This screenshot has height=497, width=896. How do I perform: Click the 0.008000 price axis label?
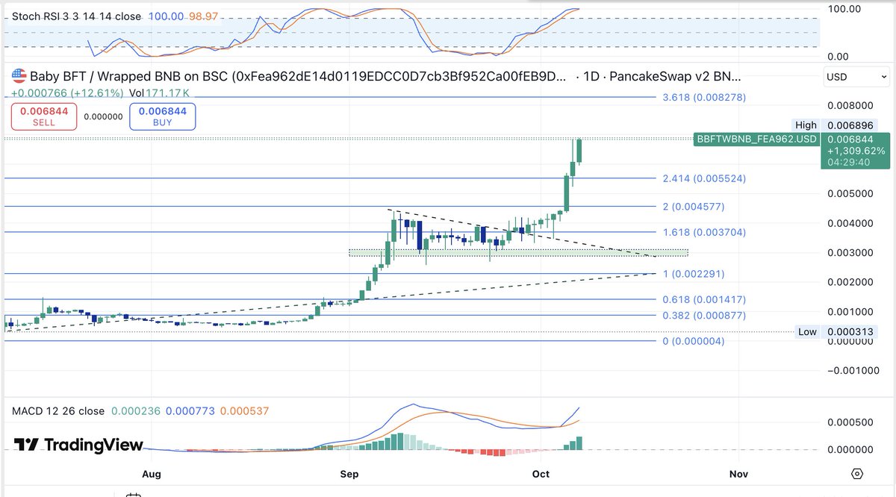click(849, 105)
